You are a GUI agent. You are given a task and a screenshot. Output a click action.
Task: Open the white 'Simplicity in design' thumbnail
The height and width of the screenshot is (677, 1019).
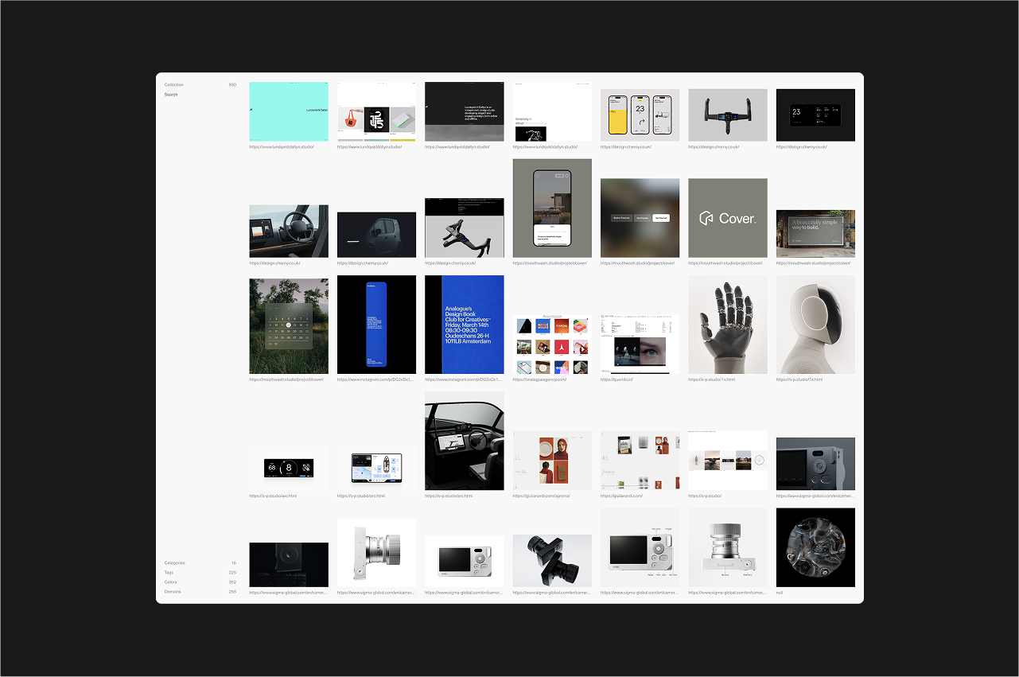pyautogui.click(x=552, y=111)
